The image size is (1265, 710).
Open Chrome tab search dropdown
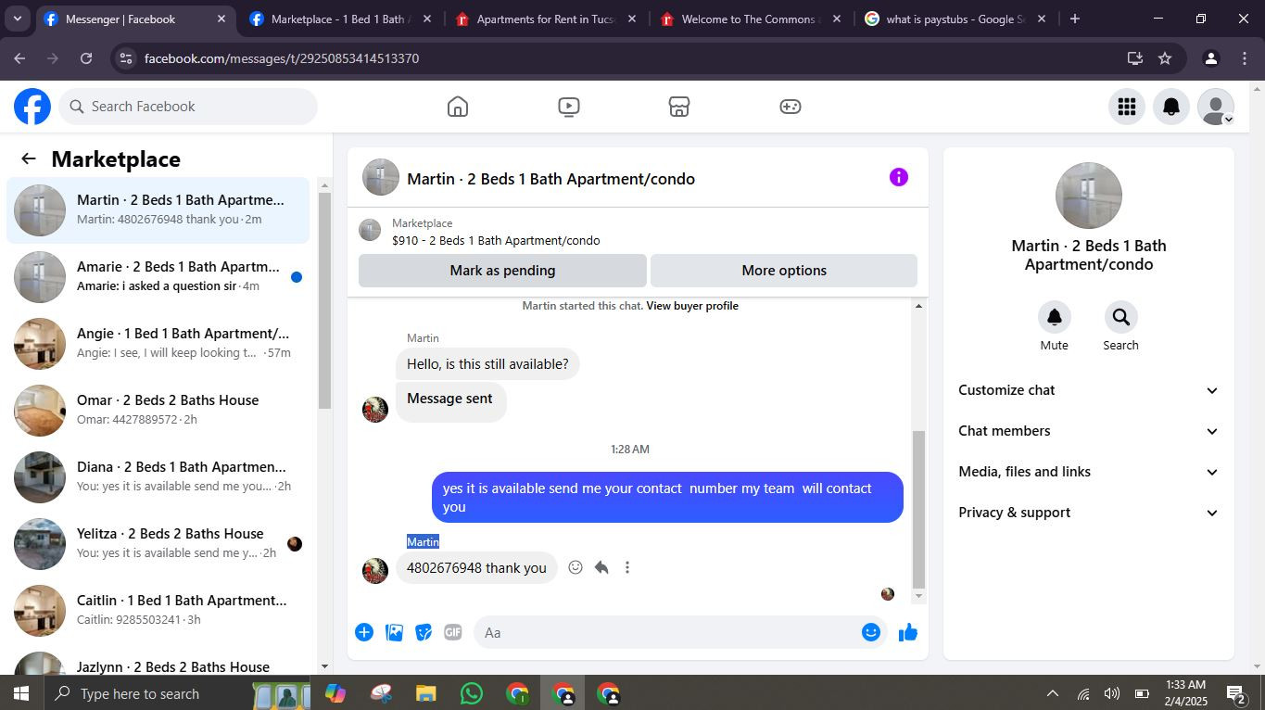pos(18,19)
